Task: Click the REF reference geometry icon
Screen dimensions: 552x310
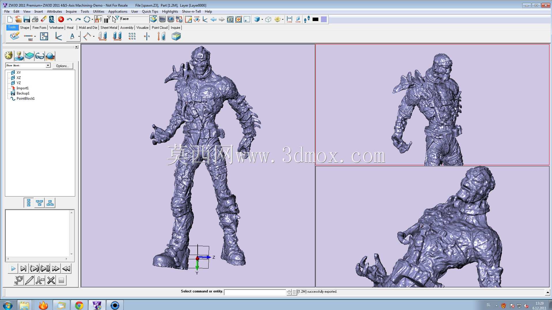Action: pyautogui.click(x=29, y=37)
